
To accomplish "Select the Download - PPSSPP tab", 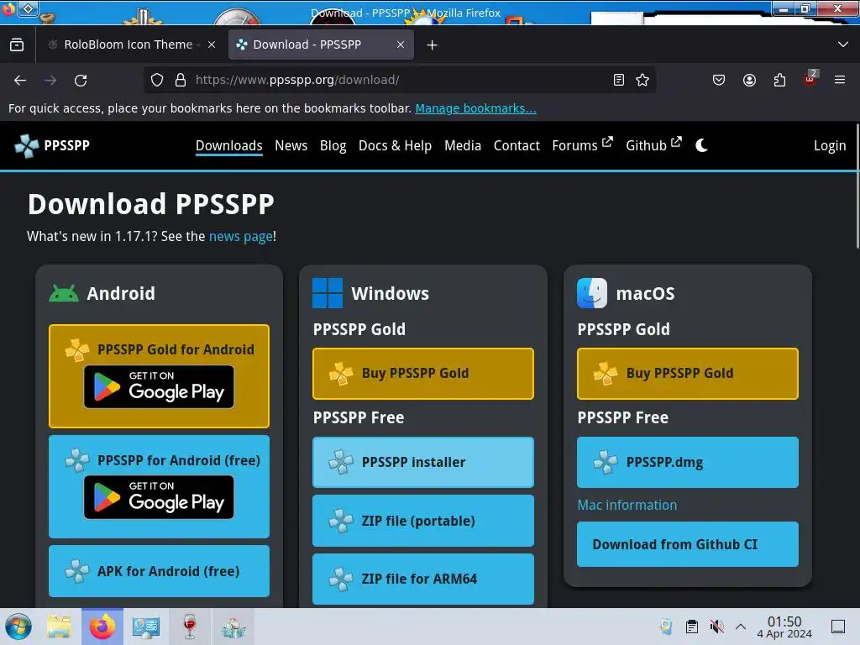I will click(321, 45).
